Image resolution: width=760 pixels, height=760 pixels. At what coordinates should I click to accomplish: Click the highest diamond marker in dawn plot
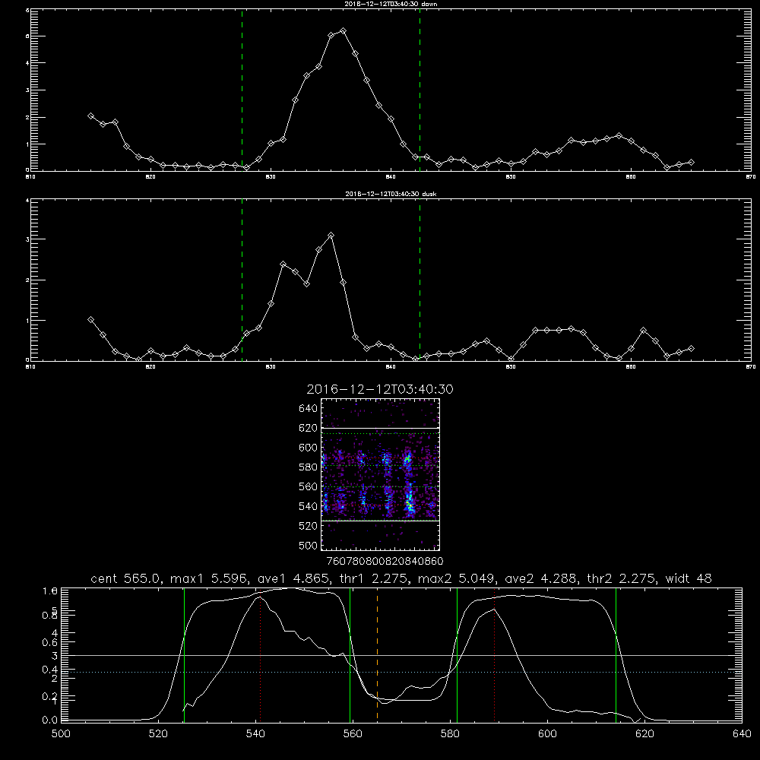pos(344,31)
